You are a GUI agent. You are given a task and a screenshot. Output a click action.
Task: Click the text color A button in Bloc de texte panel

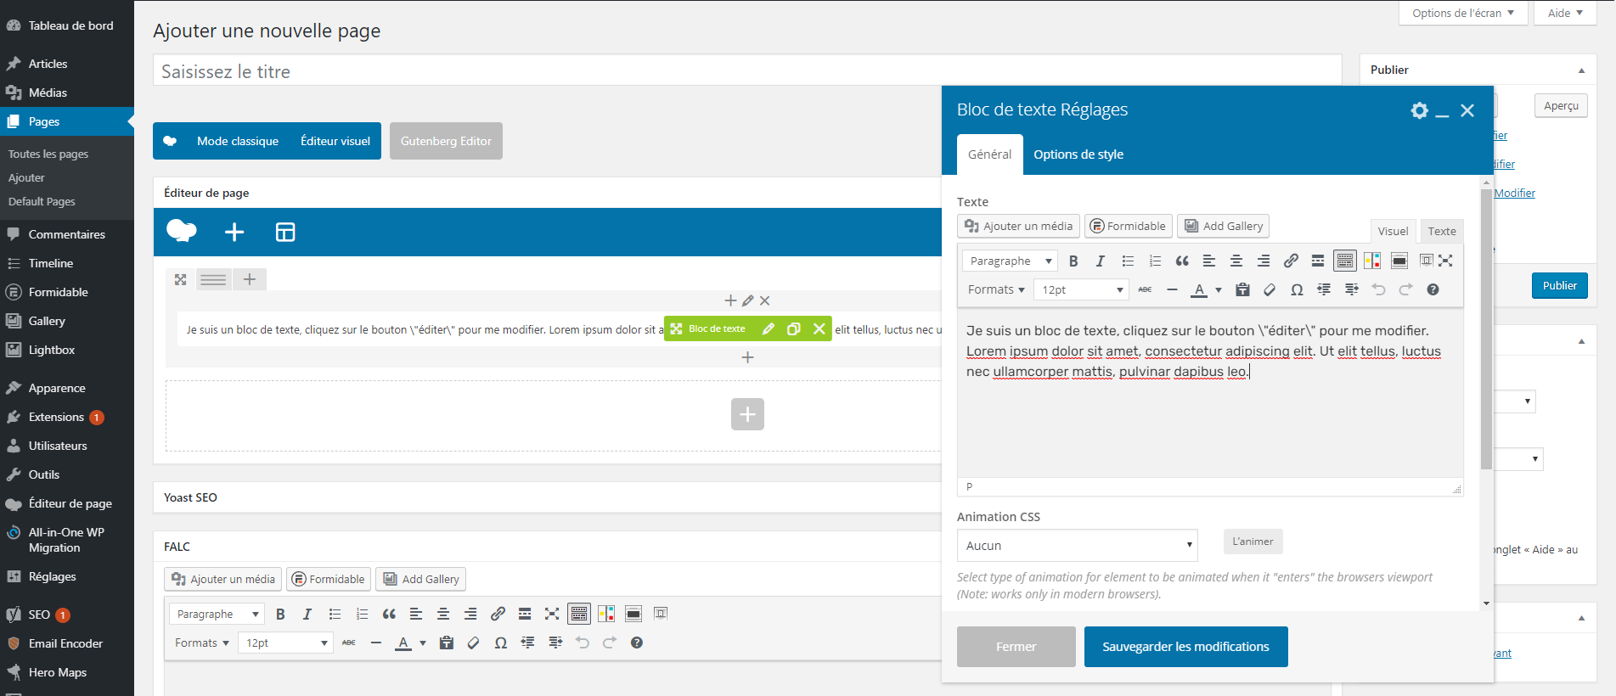tap(1199, 290)
